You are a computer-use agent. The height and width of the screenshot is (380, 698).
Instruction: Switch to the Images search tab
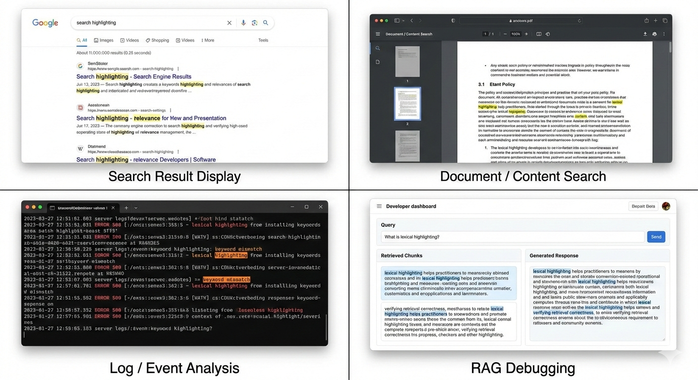click(x=104, y=41)
